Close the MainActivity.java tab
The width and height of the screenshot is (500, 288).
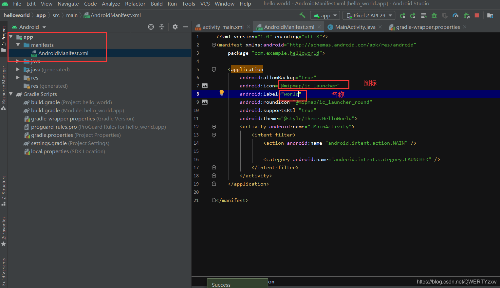click(x=380, y=27)
